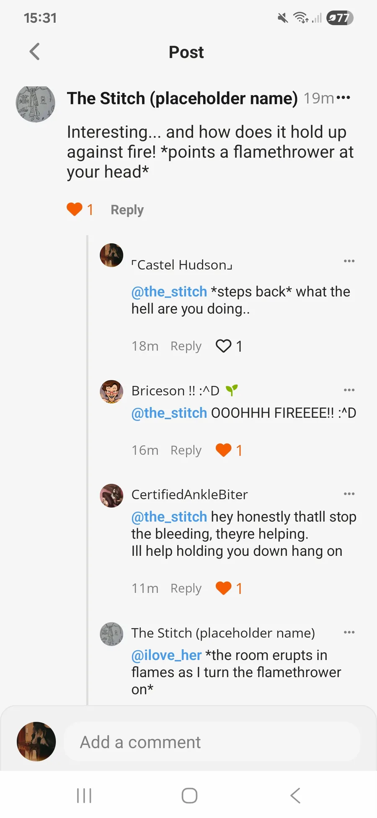
Task: Tap the Add a comment field
Action: point(212,742)
